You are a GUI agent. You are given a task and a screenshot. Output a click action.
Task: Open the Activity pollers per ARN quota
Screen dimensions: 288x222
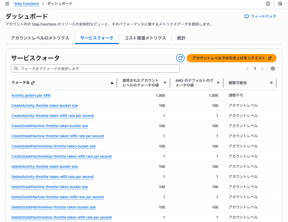click(x=31, y=95)
